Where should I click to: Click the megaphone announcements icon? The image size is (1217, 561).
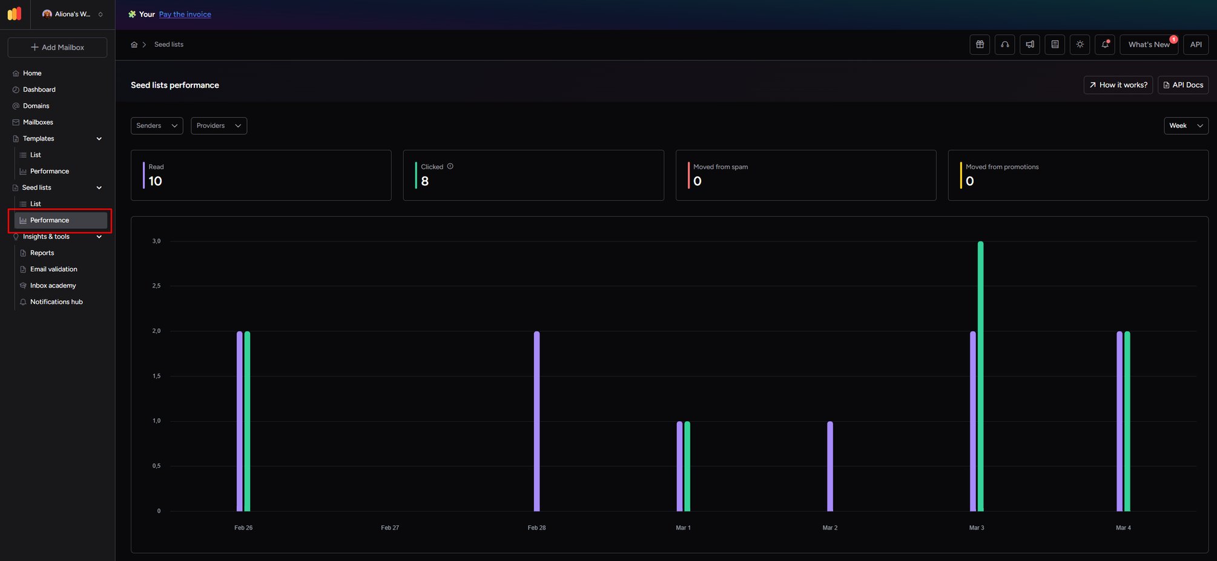pos(1030,45)
